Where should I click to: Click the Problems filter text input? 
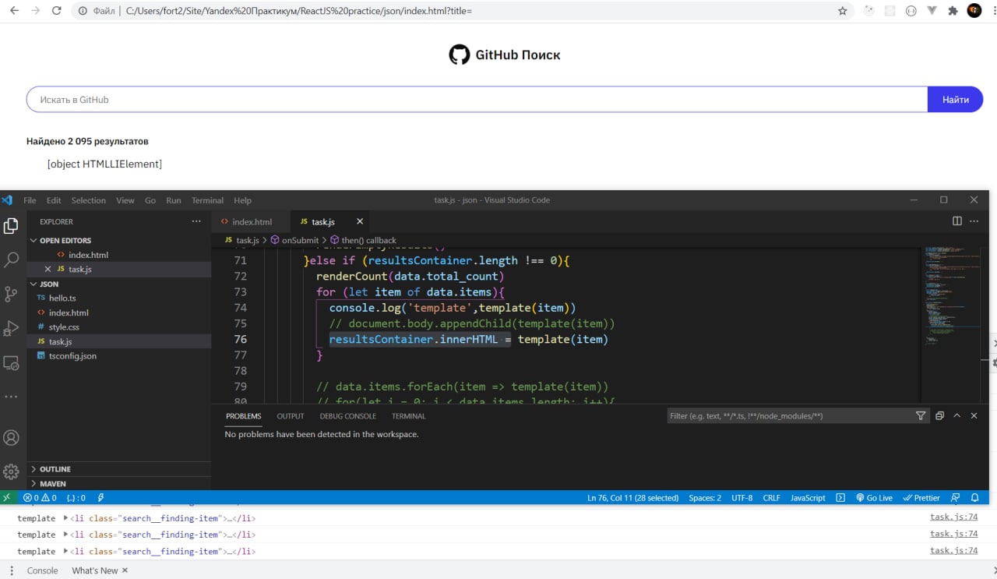click(x=790, y=416)
